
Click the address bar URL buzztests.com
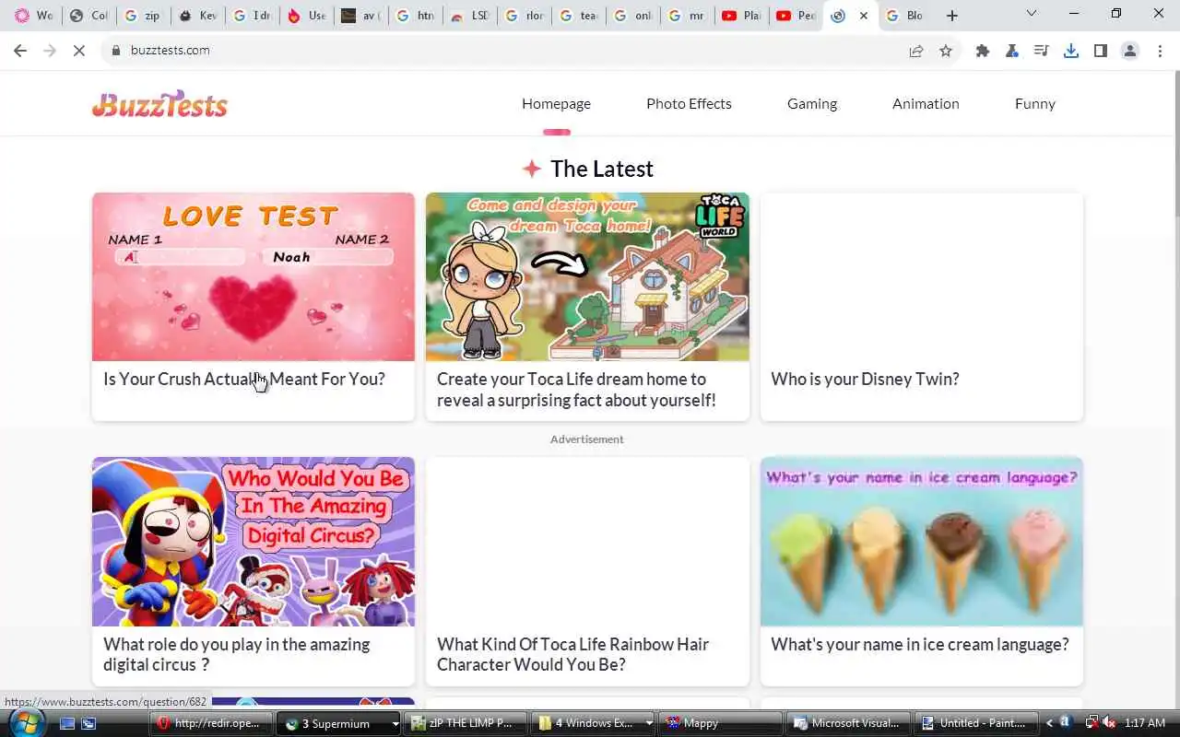click(x=171, y=51)
